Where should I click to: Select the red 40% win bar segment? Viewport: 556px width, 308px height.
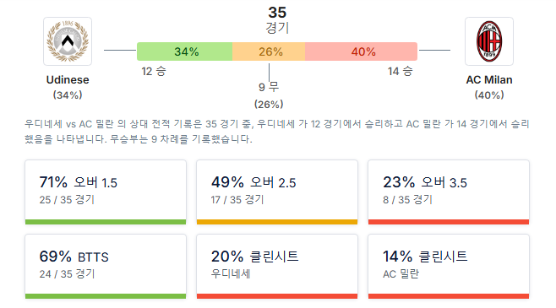click(x=361, y=51)
